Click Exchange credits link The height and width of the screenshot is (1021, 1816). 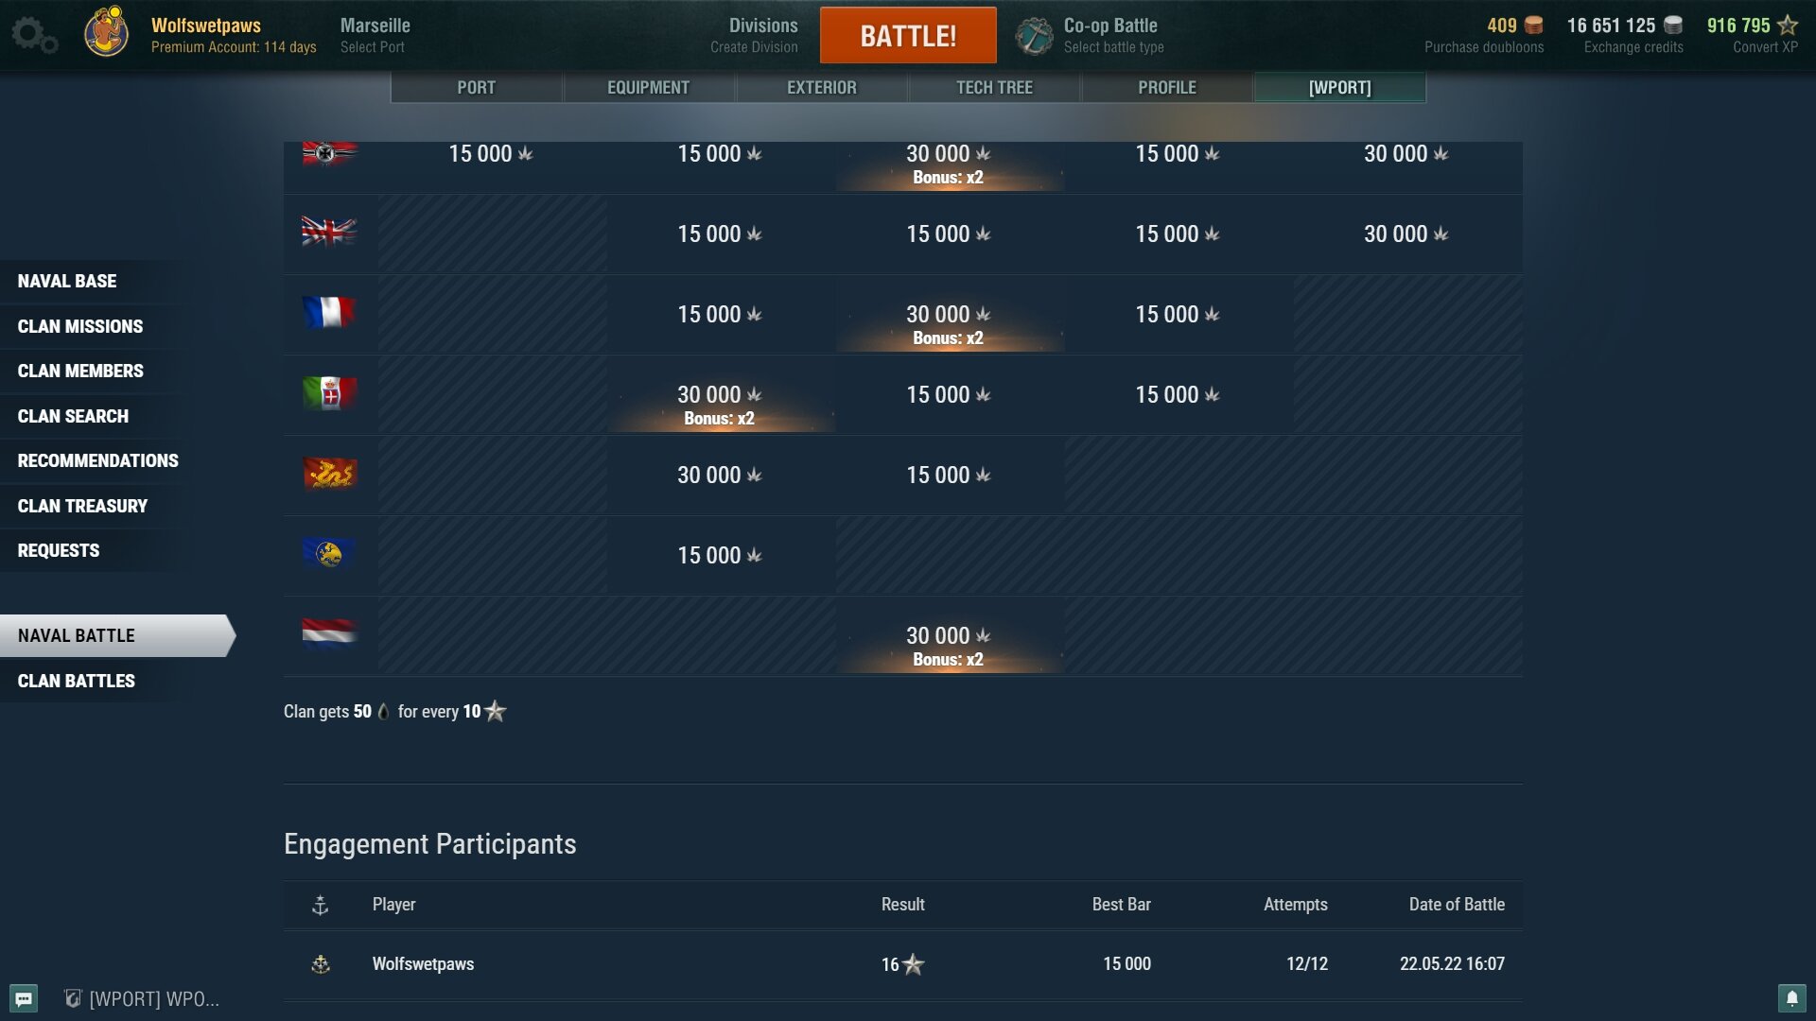click(x=1633, y=47)
